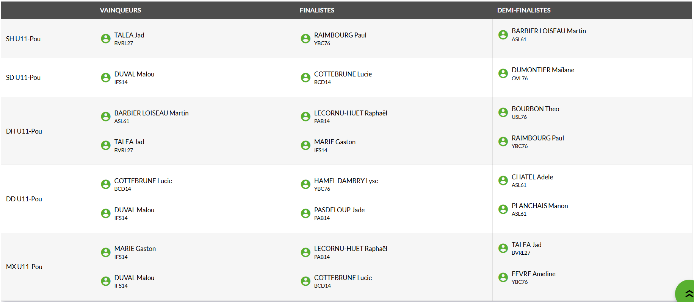Viewport: 694px width, 302px height.
Task: Click player icon next to PASDELOUP Jade
Action: tap(305, 213)
